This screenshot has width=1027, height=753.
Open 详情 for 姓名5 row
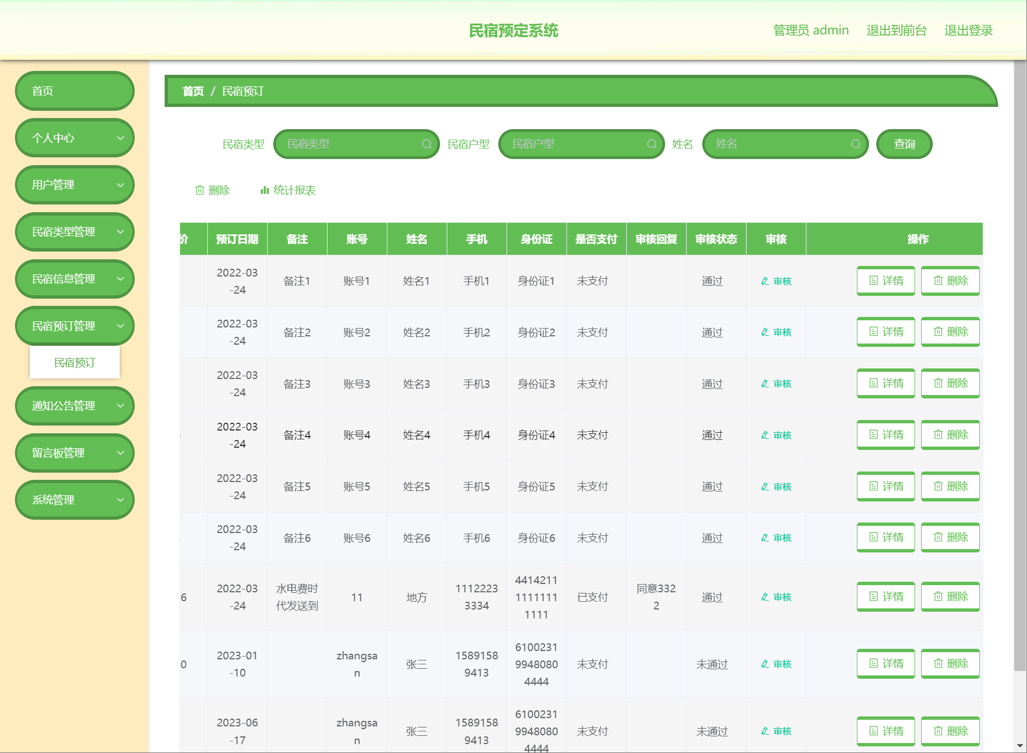click(x=886, y=486)
